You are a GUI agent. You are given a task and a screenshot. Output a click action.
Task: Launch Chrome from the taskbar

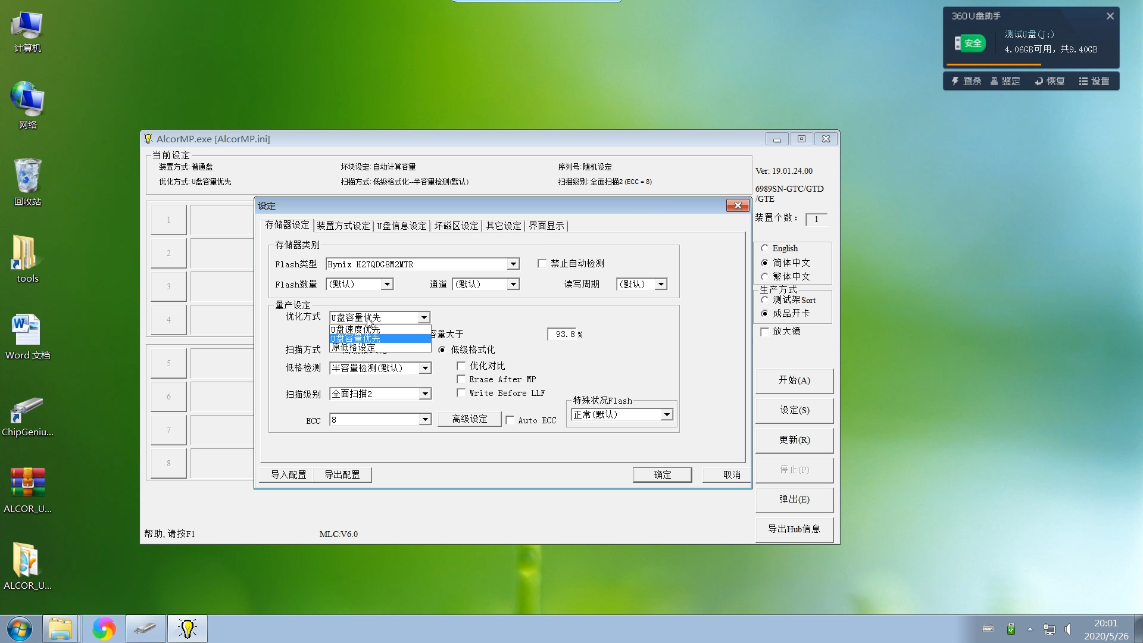click(x=104, y=628)
